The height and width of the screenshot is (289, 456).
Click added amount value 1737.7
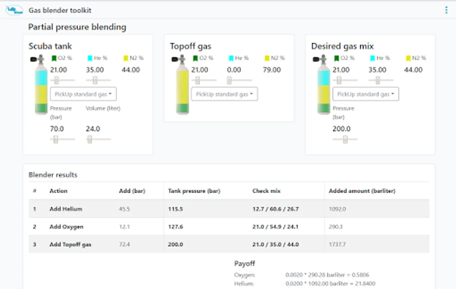tap(337, 244)
